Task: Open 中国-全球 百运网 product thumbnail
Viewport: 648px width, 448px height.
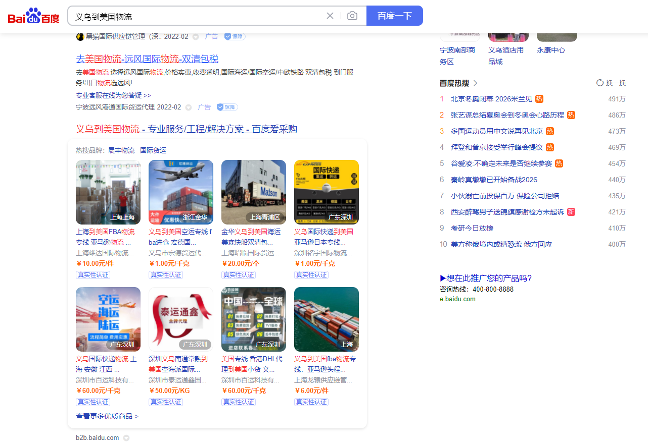Action: pyautogui.click(x=254, y=319)
